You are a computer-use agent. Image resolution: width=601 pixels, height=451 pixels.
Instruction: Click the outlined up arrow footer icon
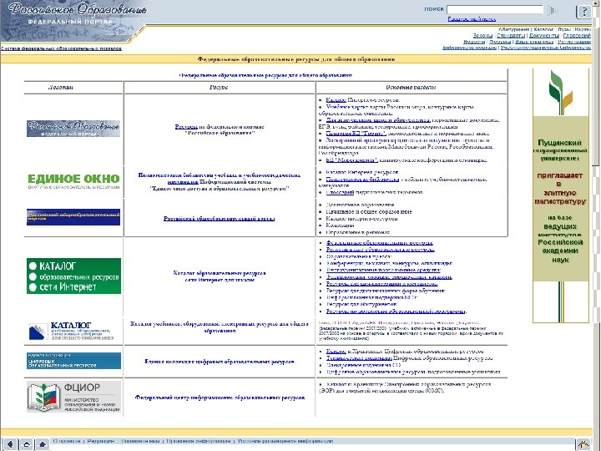pyautogui.click(x=27, y=444)
